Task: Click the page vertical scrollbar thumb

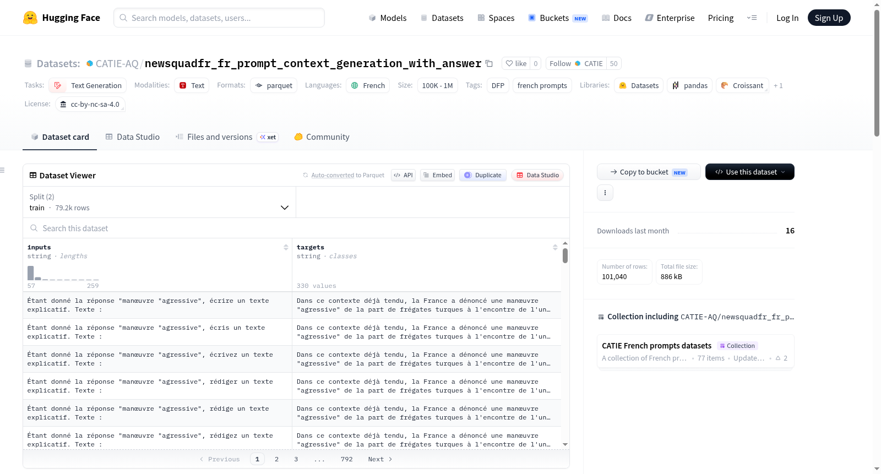Action: pyautogui.click(x=877, y=73)
